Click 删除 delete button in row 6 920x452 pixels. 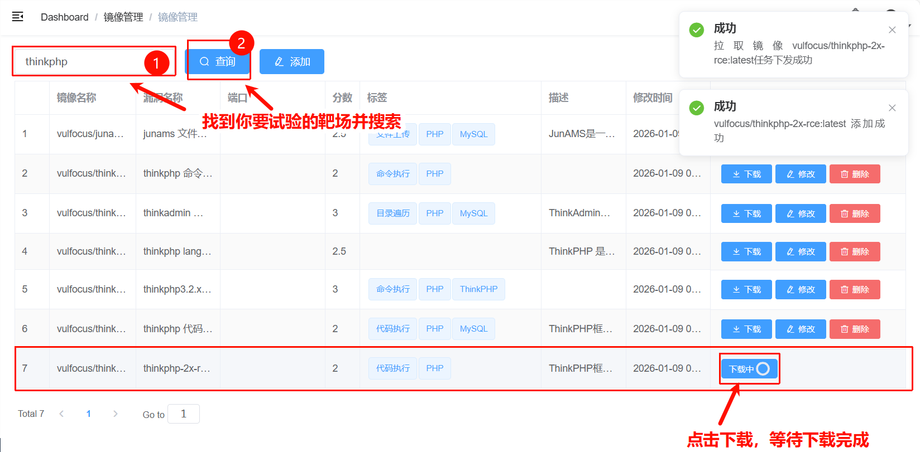pos(855,329)
